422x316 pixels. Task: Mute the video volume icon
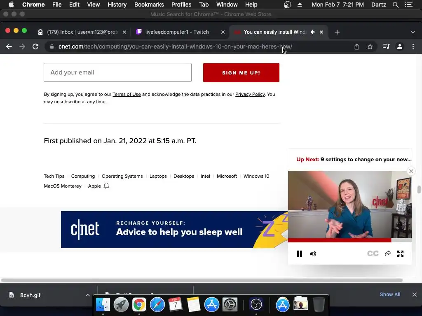pos(313,253)
